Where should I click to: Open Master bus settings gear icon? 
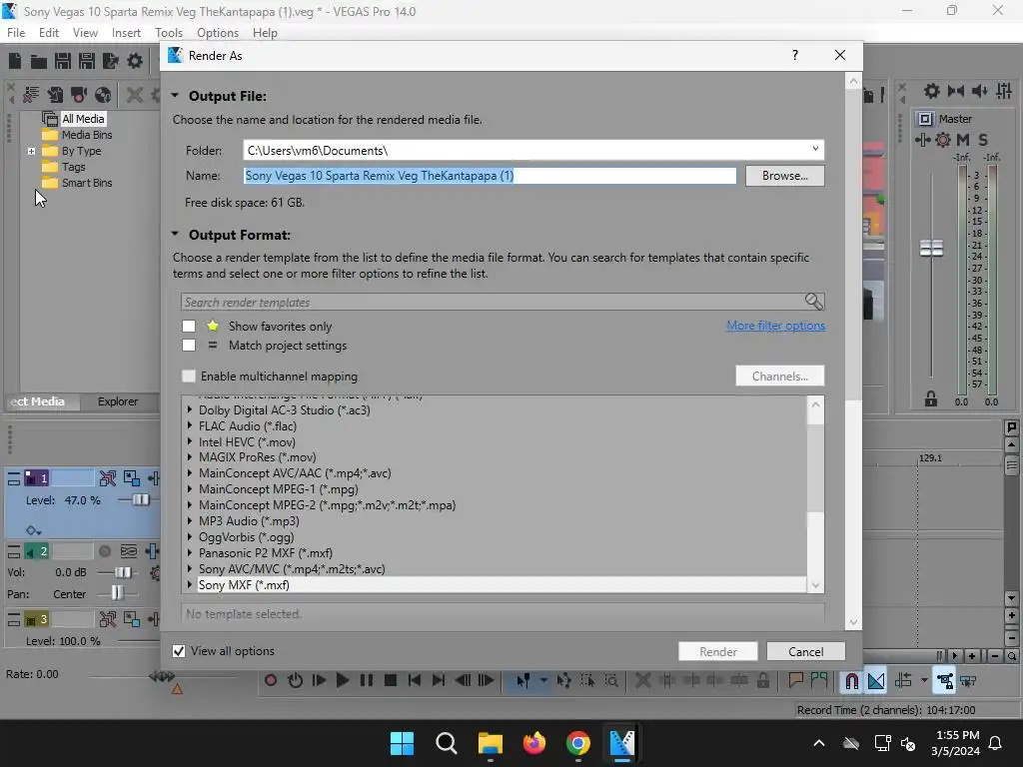tap(932, 91)
